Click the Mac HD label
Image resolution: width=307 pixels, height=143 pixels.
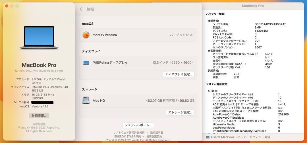99,101
